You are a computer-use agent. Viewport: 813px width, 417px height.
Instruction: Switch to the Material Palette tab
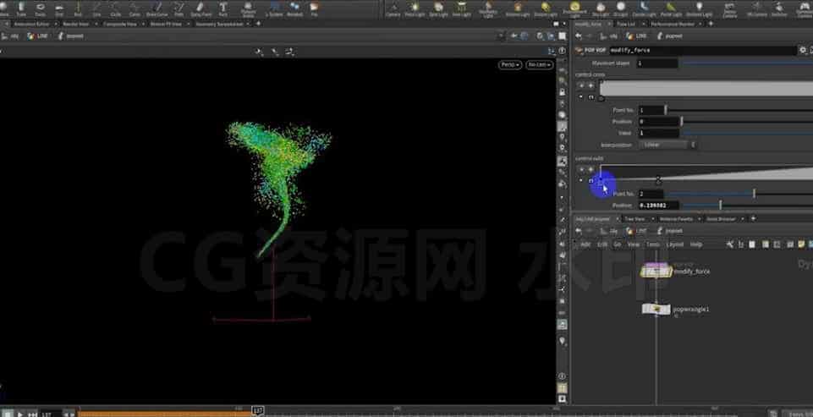pos(676,219)
